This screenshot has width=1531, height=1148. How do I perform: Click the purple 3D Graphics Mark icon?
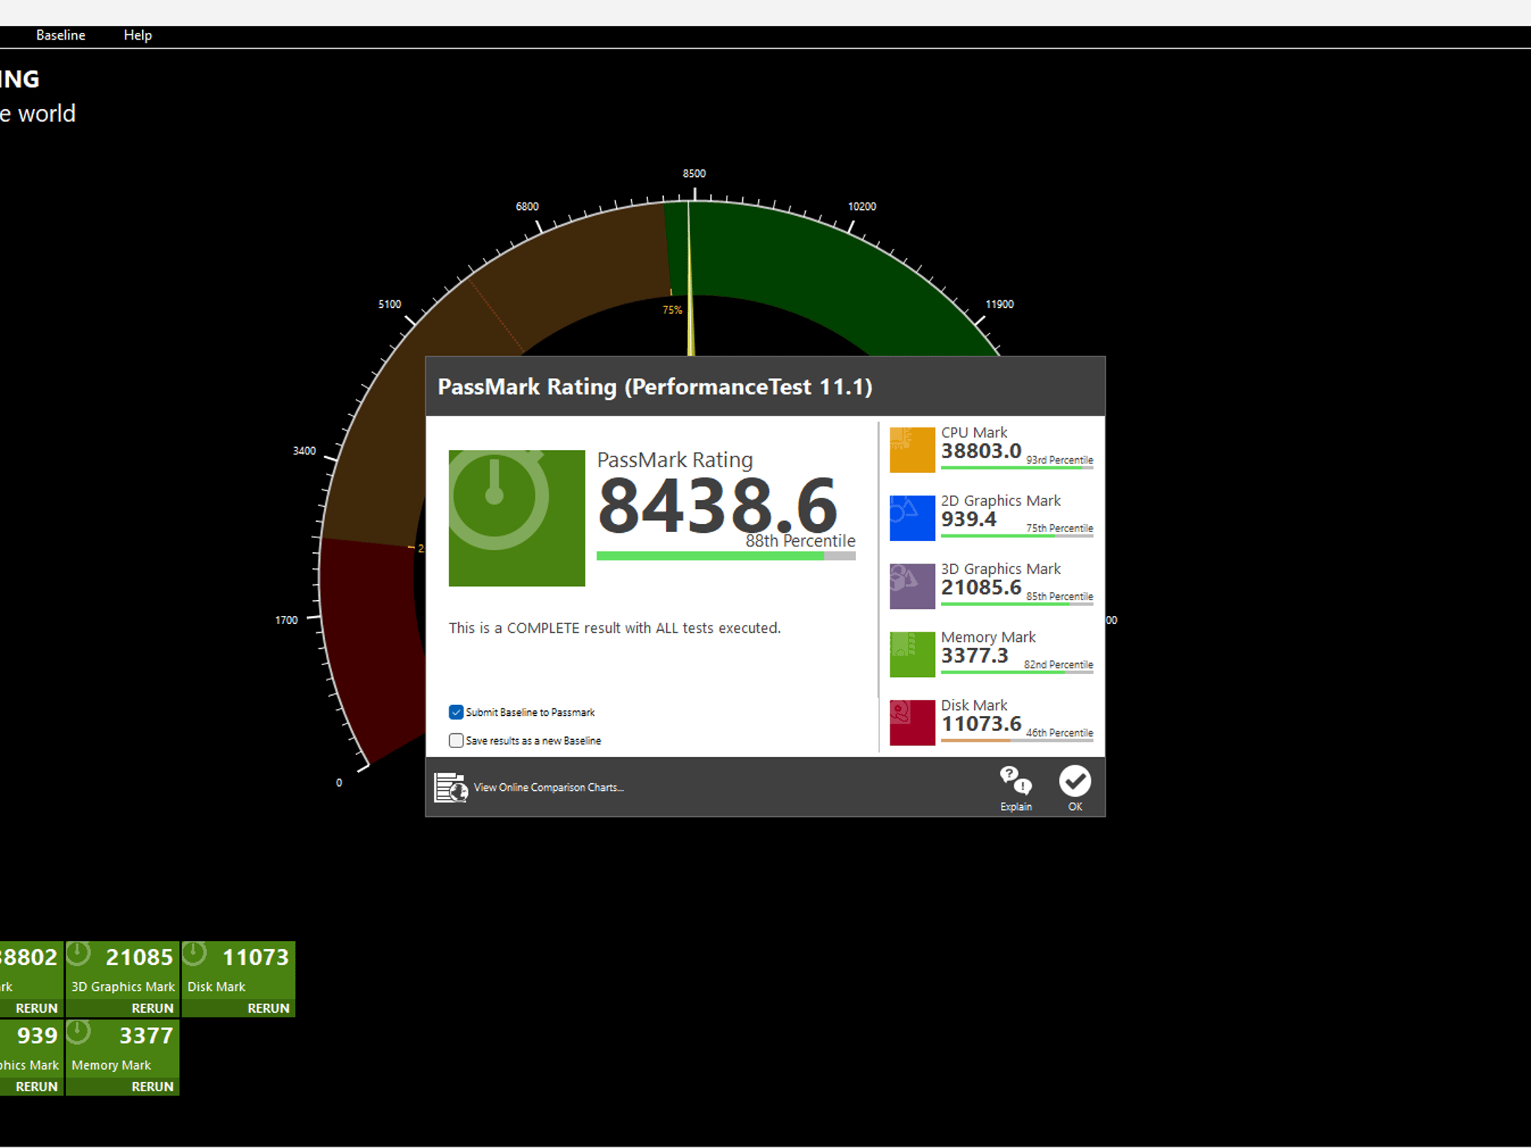coord(912,586)
